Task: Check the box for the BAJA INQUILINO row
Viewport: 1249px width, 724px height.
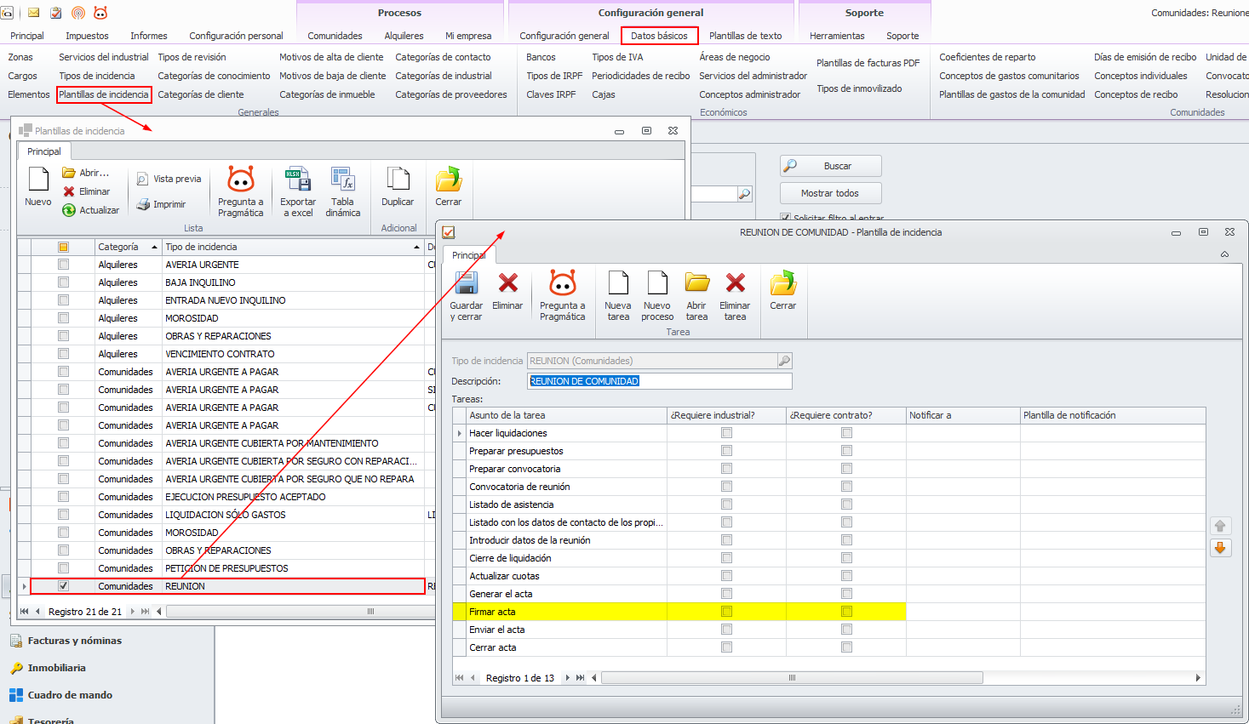Action: point(63,282)
